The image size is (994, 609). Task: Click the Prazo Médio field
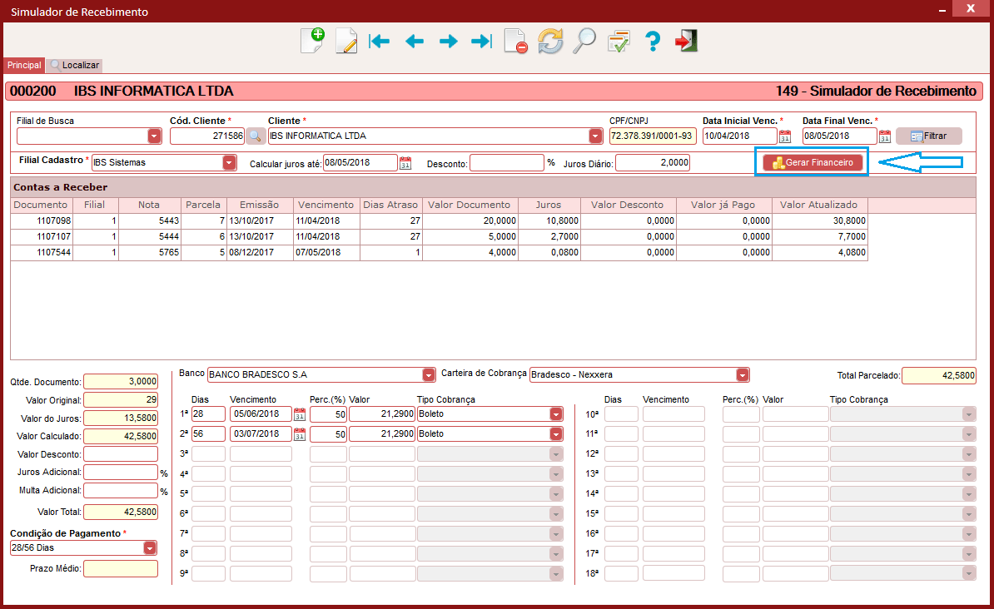coord(121,569)
